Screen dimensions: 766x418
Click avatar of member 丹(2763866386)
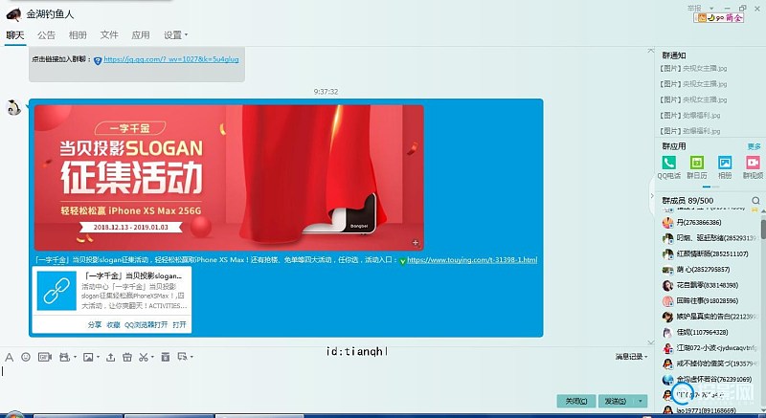click(x=667, y=223)
